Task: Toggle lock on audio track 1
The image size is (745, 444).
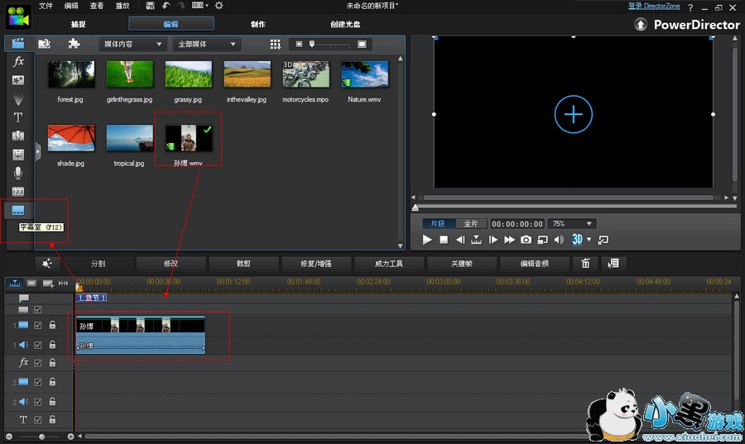Action: [x=51, y=346]
